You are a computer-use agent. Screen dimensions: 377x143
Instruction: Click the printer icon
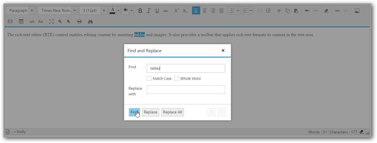pyautogui.click(x=79, y=21)
